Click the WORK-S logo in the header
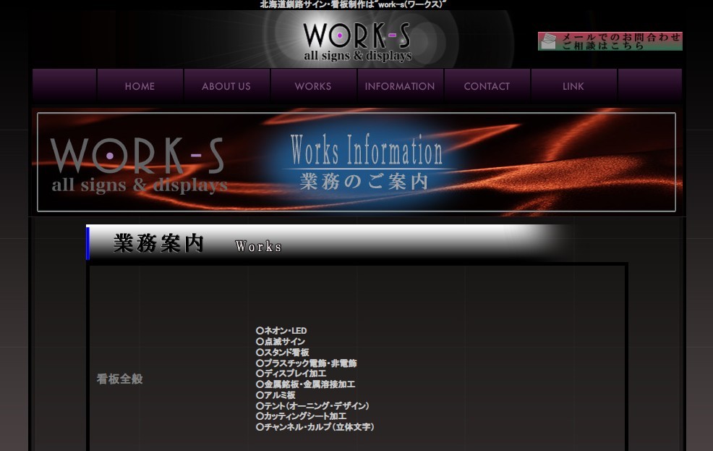Viewport: 713px width, 451px height. pos(356,41)
